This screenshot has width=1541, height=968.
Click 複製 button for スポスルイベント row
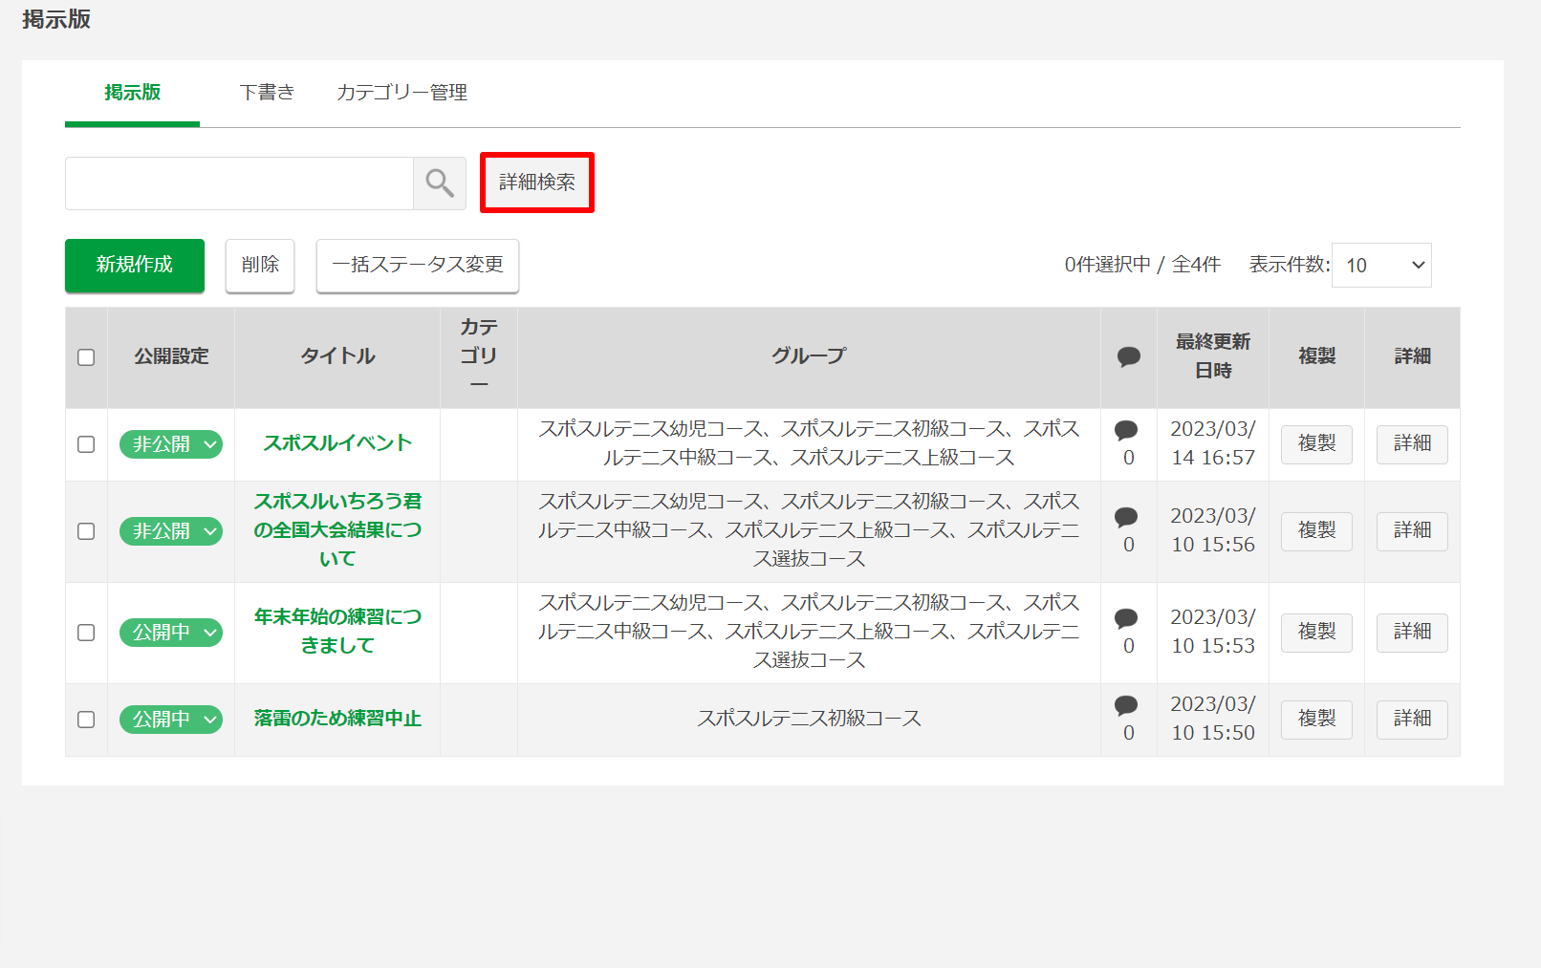pos(1316,443)
